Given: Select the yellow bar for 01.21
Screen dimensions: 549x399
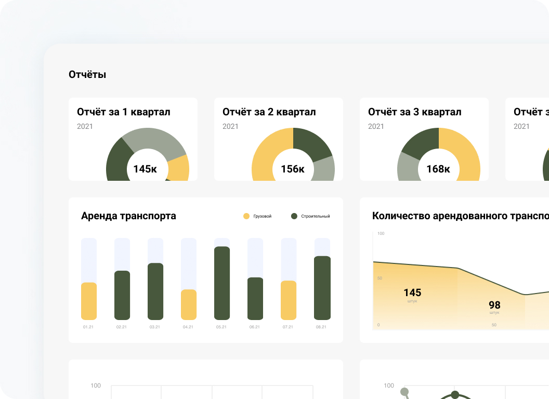Looking at the screenshot, I should pyautogui.click(x=89, y=301).
